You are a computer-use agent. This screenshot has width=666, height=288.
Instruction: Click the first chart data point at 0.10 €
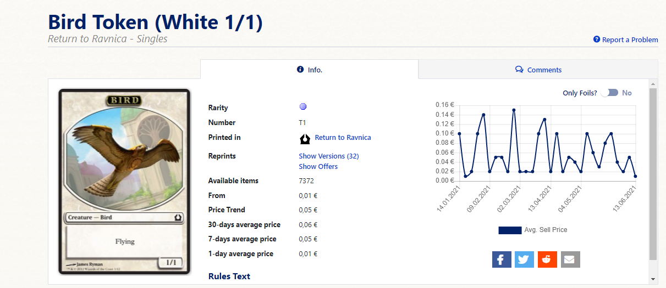point(459,133)
